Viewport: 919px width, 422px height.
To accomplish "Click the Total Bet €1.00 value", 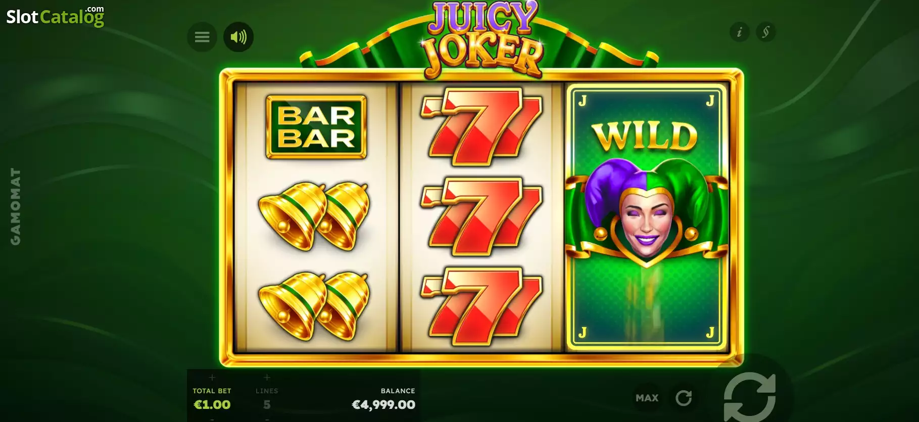I will click(x=212, y=405).
